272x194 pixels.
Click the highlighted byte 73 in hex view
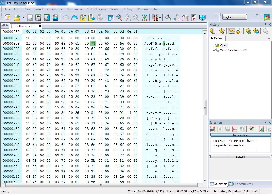(93, 43)
